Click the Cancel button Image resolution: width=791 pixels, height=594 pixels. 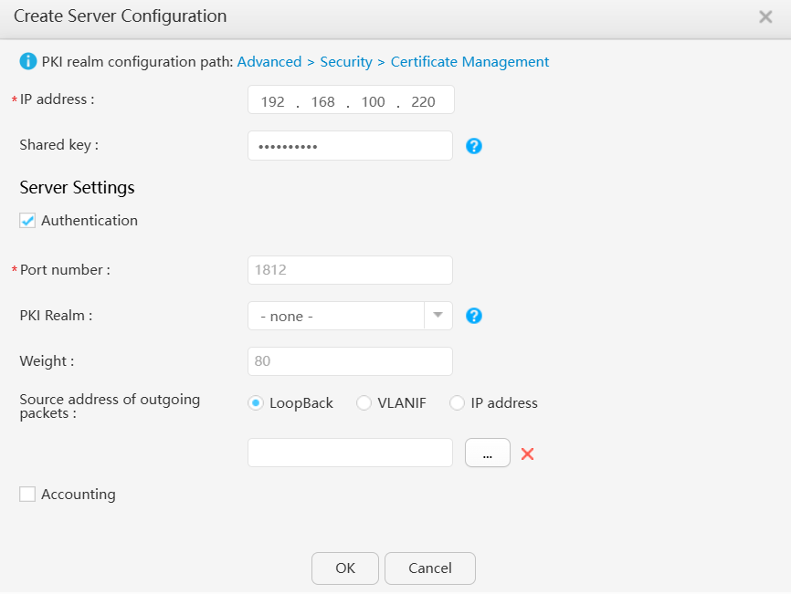point(430,568)
